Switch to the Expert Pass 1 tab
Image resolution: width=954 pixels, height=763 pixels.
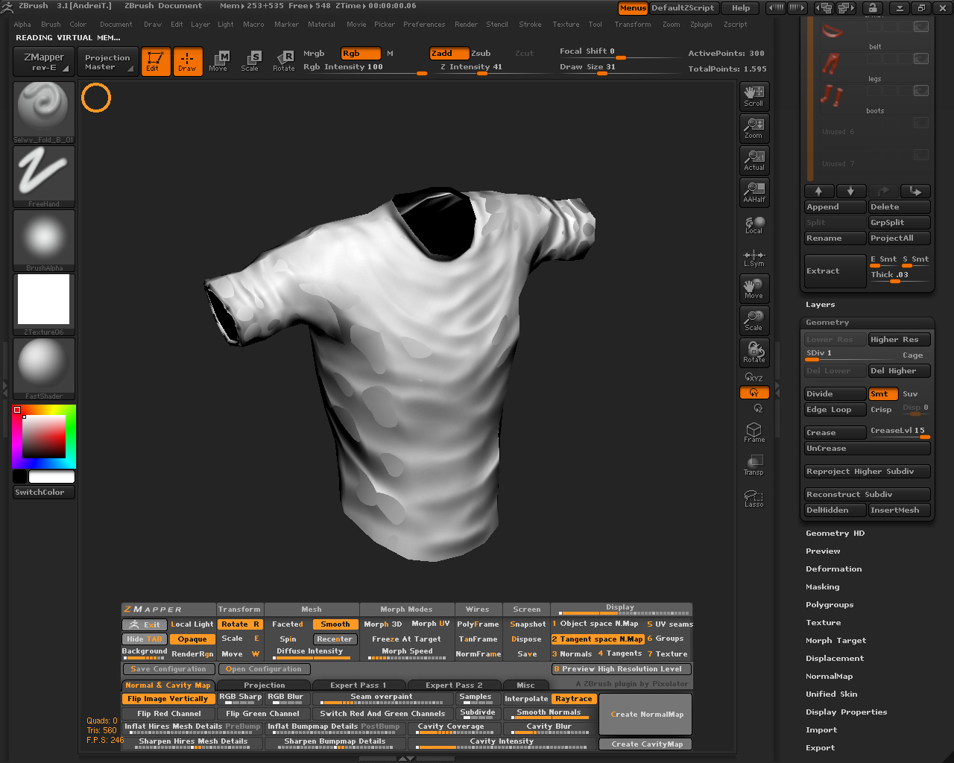pos(358,685)
